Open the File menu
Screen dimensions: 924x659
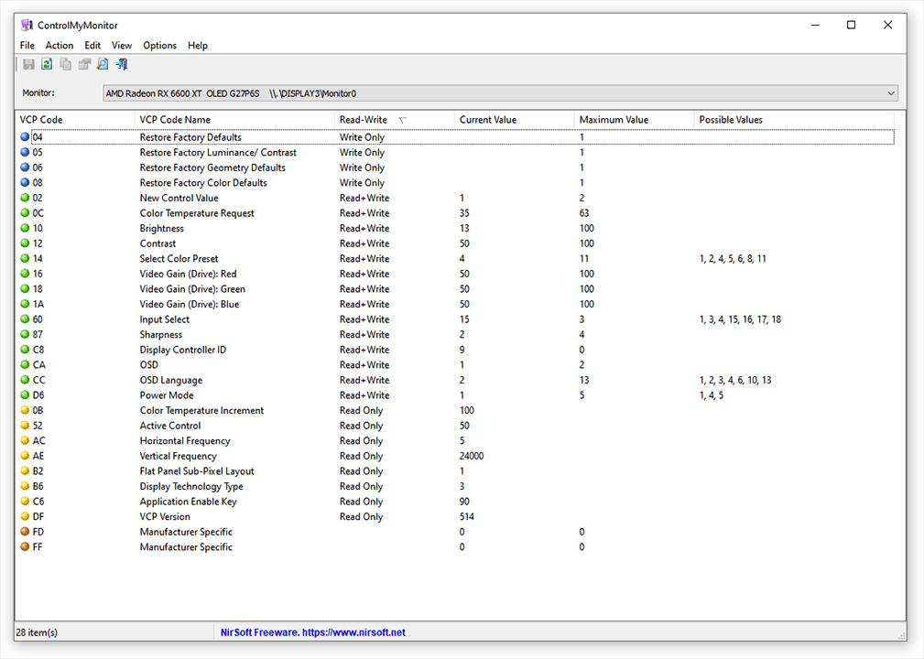tap(27, 46)
